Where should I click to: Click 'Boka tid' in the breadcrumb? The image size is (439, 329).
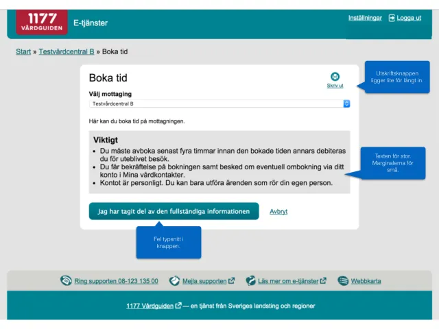click(115, 52)
